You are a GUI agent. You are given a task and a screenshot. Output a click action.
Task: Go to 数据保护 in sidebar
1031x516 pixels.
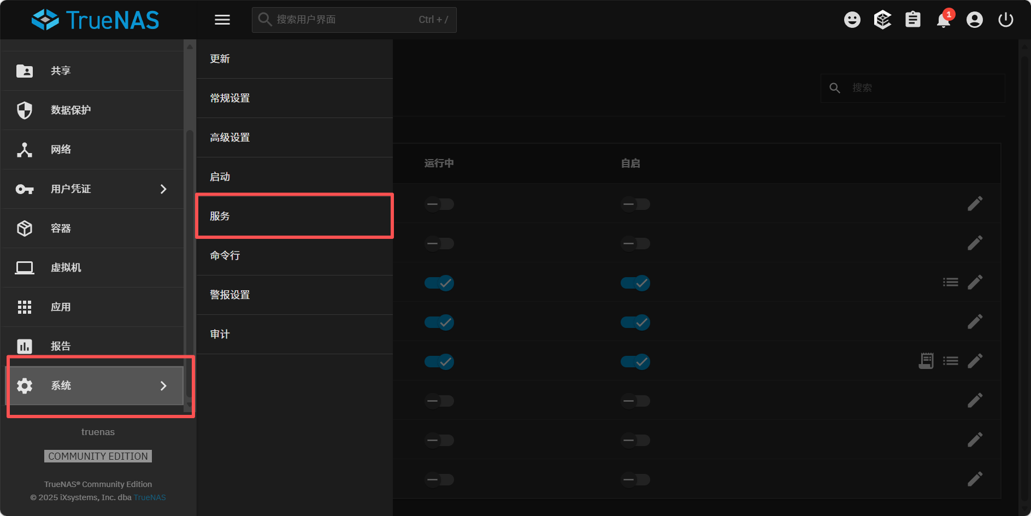pyautogui.click(x=71, y=110)
